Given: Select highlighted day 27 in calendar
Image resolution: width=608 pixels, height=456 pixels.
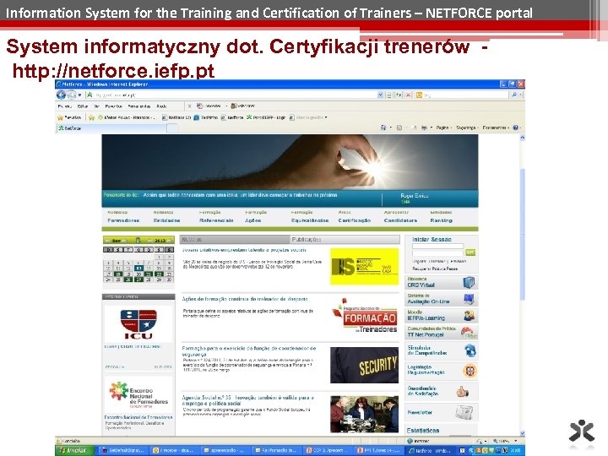Looking at the screenshot, I should click(139, 280).
